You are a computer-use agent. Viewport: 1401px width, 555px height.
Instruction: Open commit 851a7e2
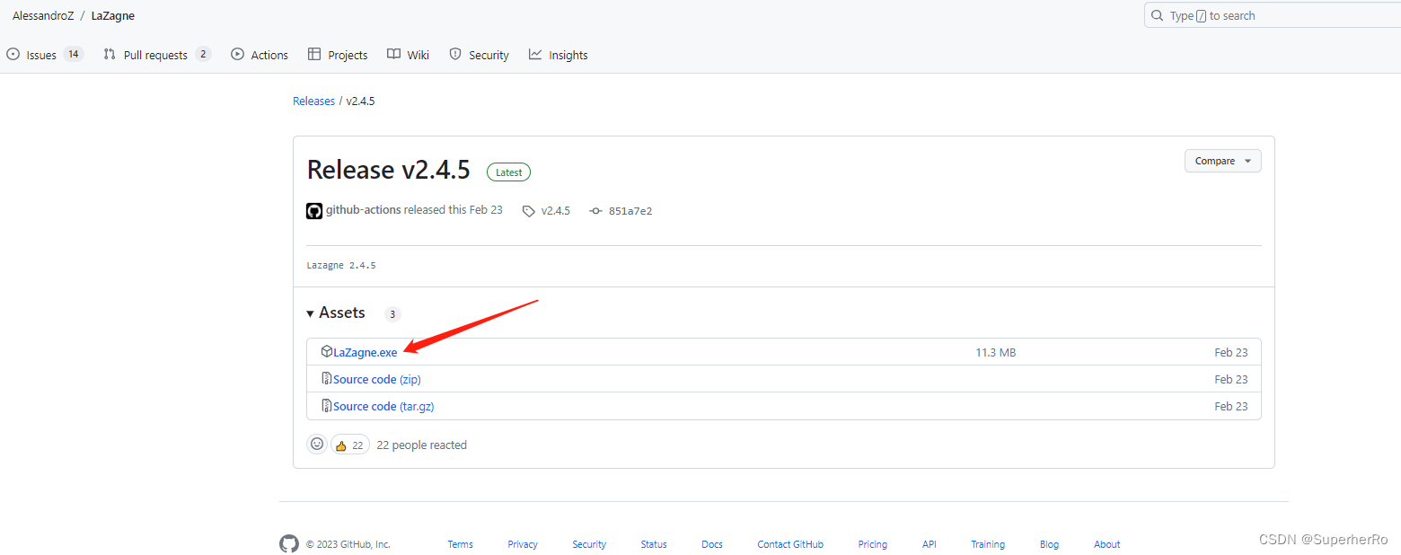(x=630, y=211)
